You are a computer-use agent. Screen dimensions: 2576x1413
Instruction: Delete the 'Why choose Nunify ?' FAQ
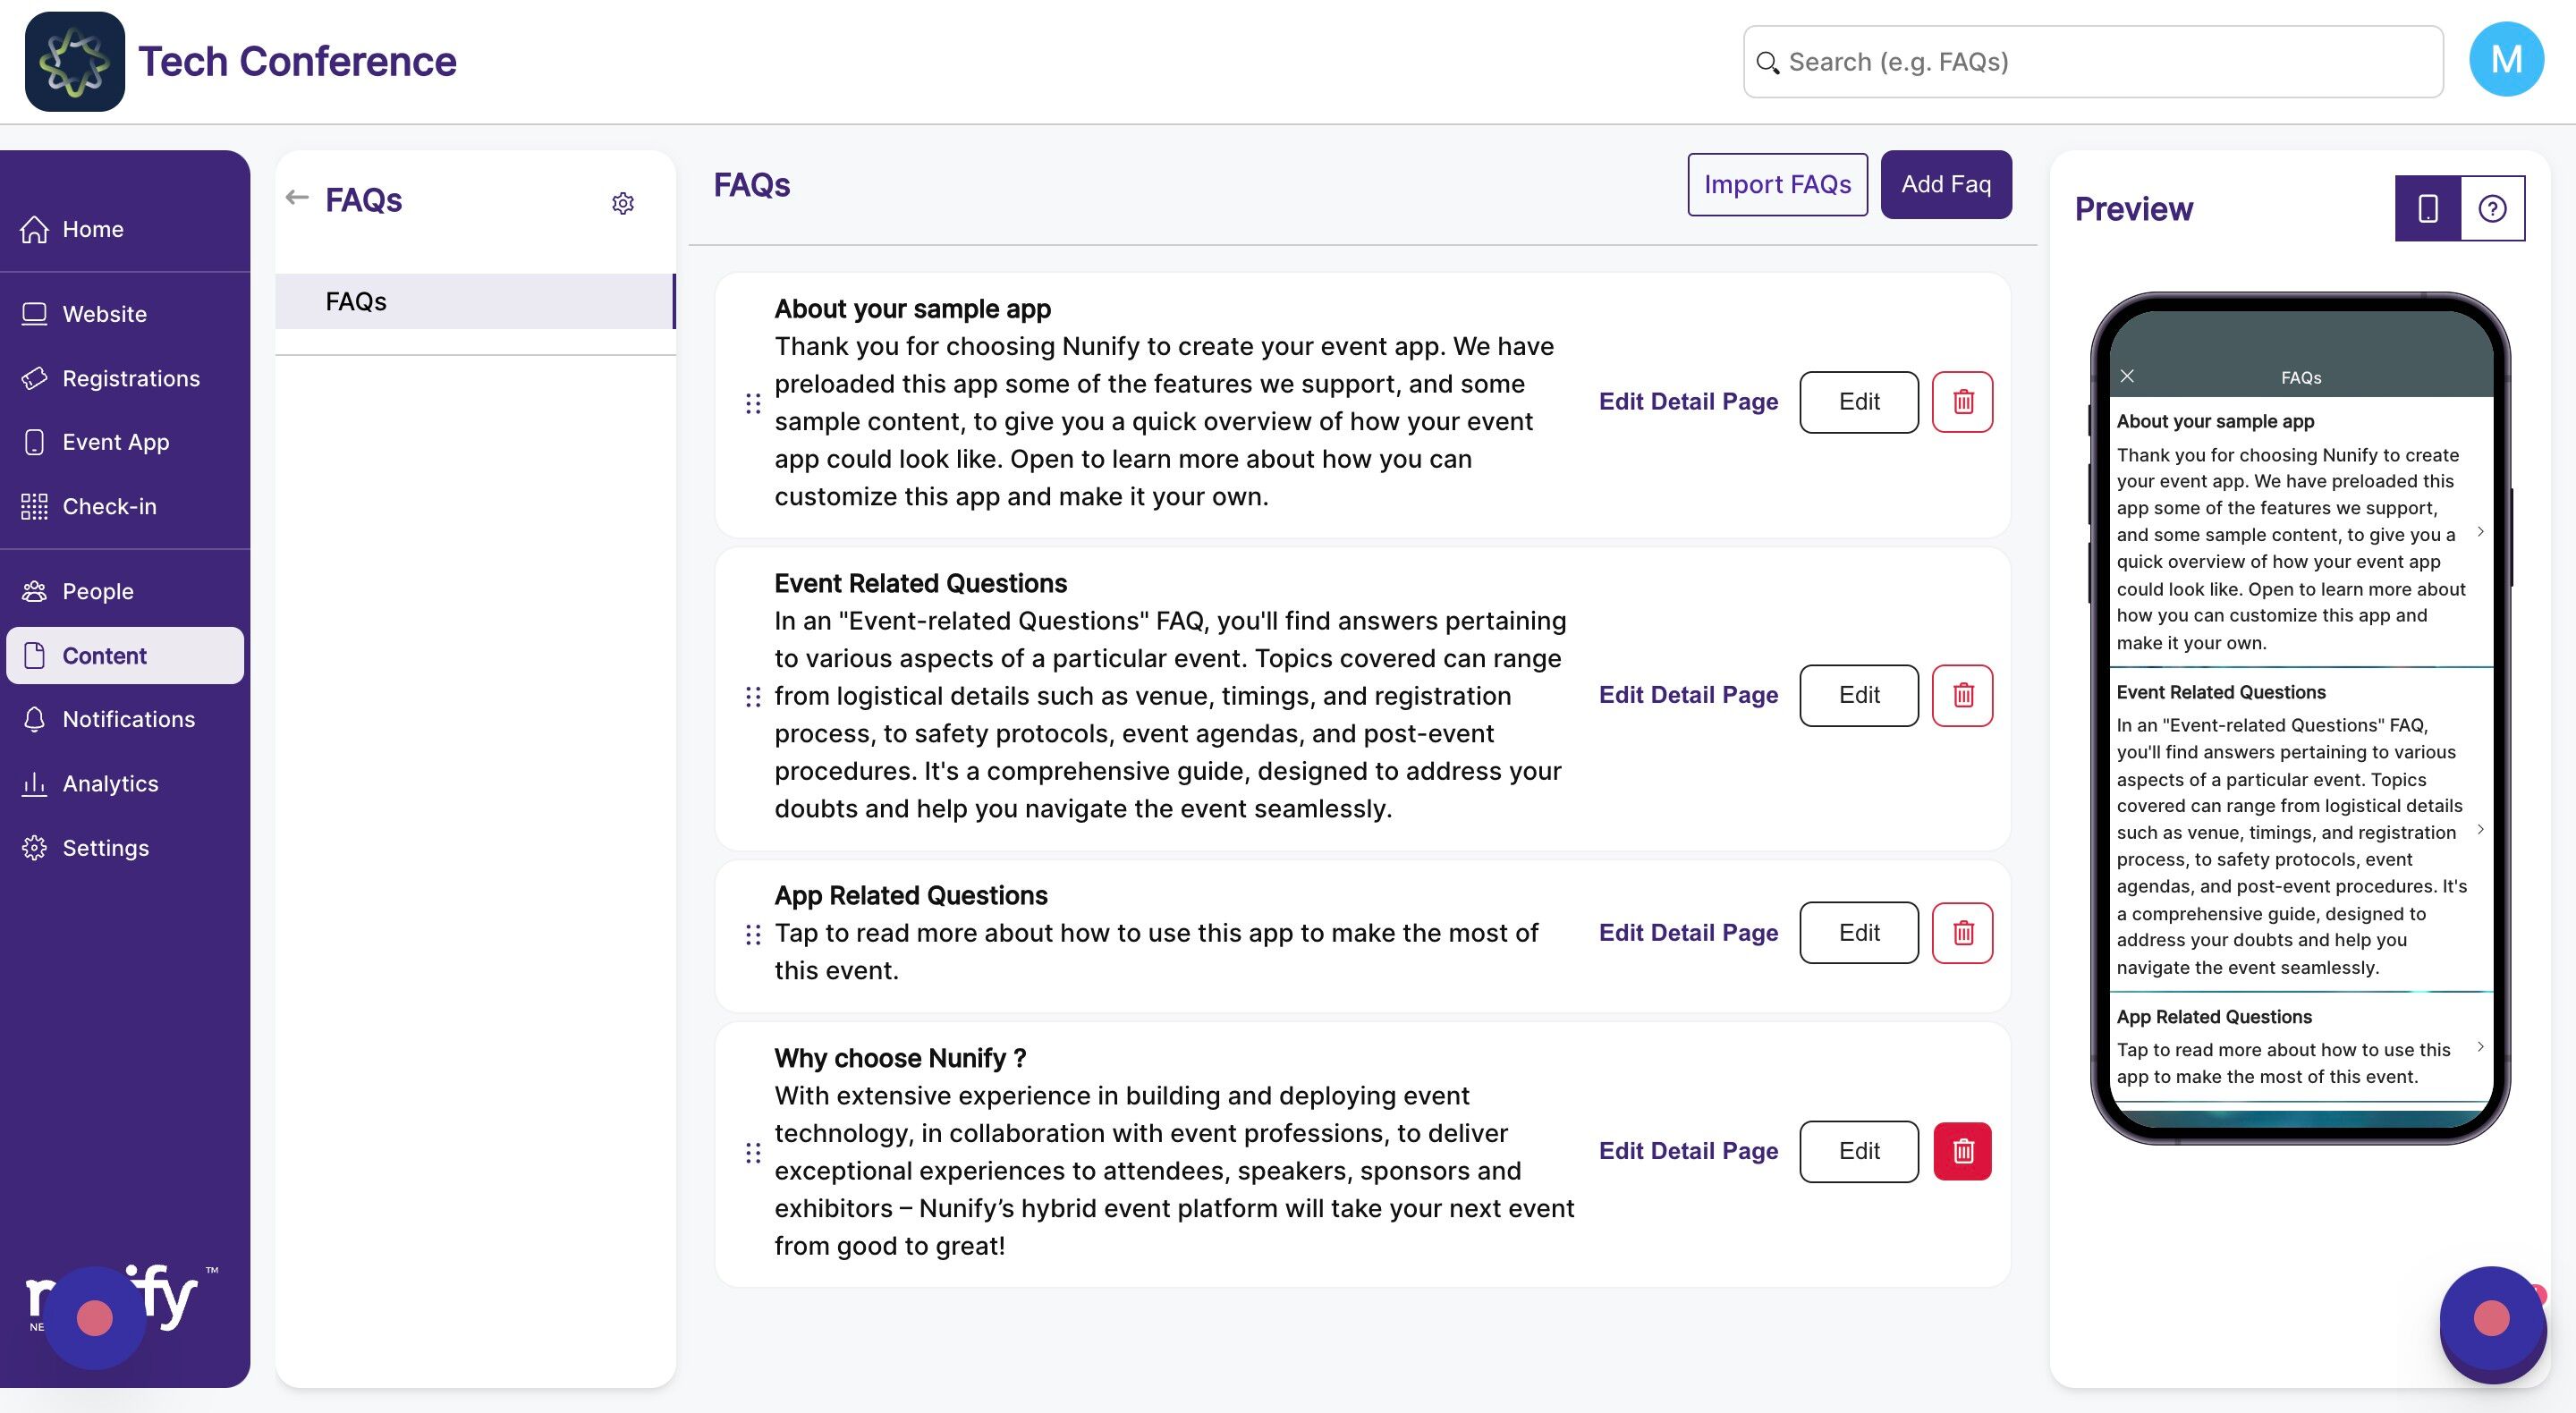pos(1962,1151)
